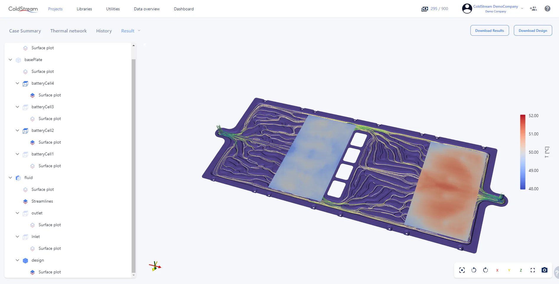Click the fluid cube icon
The image size is (559, 284).
(x=18, y=178)
